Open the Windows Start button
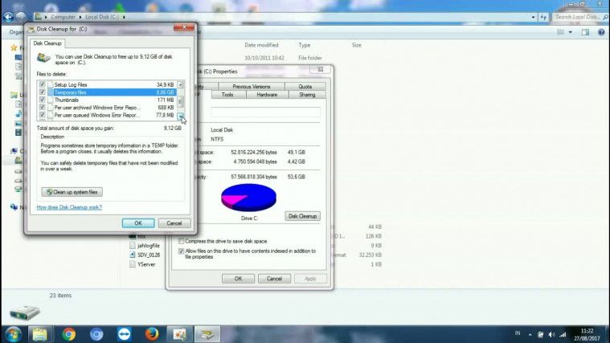This screenshot has height=343, width=610. (13, 334)
